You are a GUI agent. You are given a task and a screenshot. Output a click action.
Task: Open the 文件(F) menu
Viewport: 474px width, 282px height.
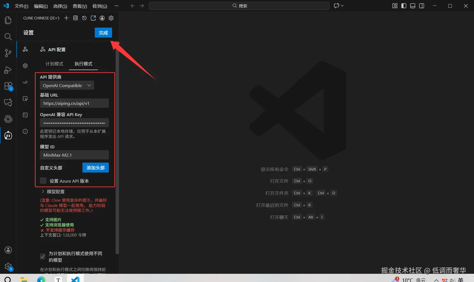click(21, 6)
